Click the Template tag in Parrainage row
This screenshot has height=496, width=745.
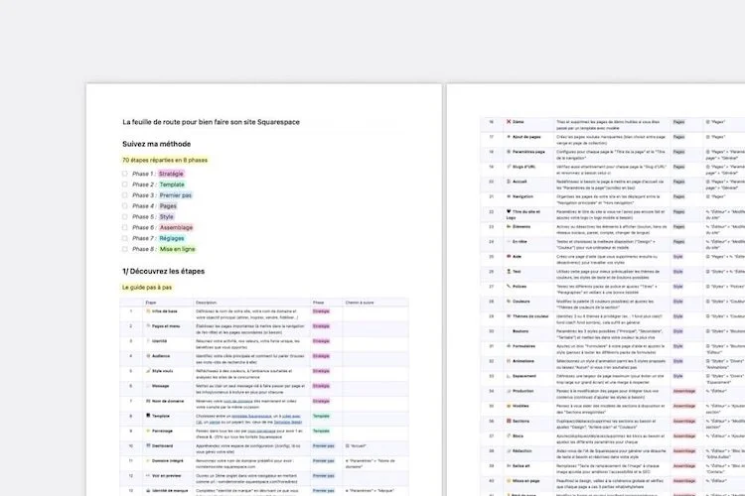coord(321,431)
